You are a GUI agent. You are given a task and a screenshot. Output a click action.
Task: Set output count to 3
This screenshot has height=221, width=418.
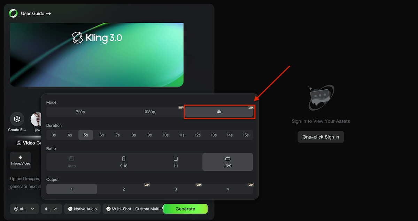tap(176, 189)
